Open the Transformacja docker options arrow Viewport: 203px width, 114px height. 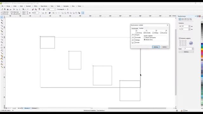[x=195, y=16]
